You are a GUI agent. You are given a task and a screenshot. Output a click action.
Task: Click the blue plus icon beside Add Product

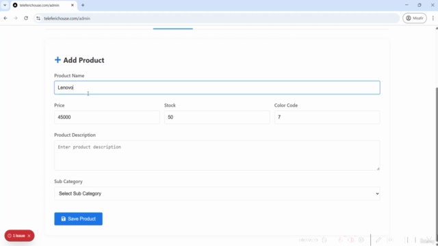point(57,60)
